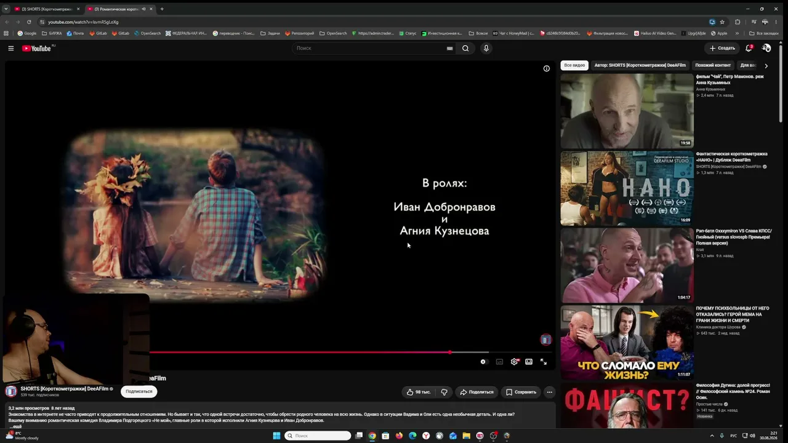The image size is (788, 443).
Task: Open the clock and date in taskbar
Action: click(x=768, y=436)
